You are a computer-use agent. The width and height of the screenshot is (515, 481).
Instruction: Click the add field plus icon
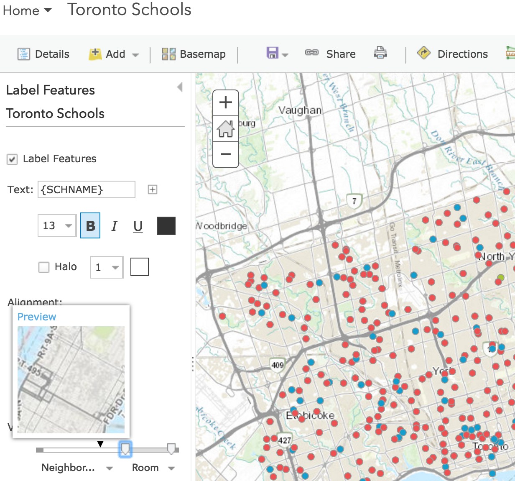click(153, 189)
